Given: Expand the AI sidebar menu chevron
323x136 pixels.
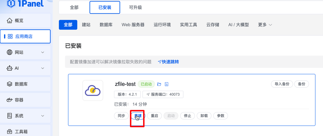Looking at the screenshot, I should point(43,68).
